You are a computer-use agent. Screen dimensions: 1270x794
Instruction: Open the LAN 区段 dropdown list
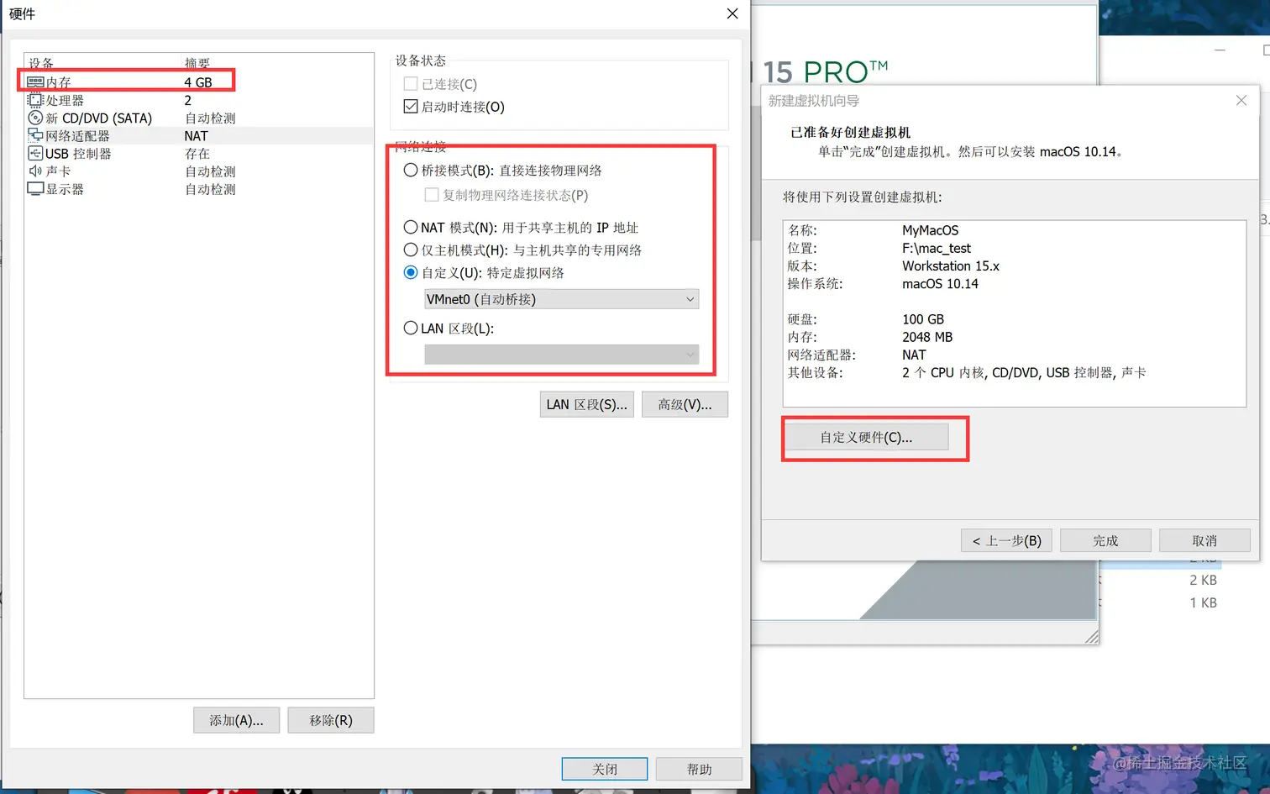pyautogui.click(x=562, y=355)
